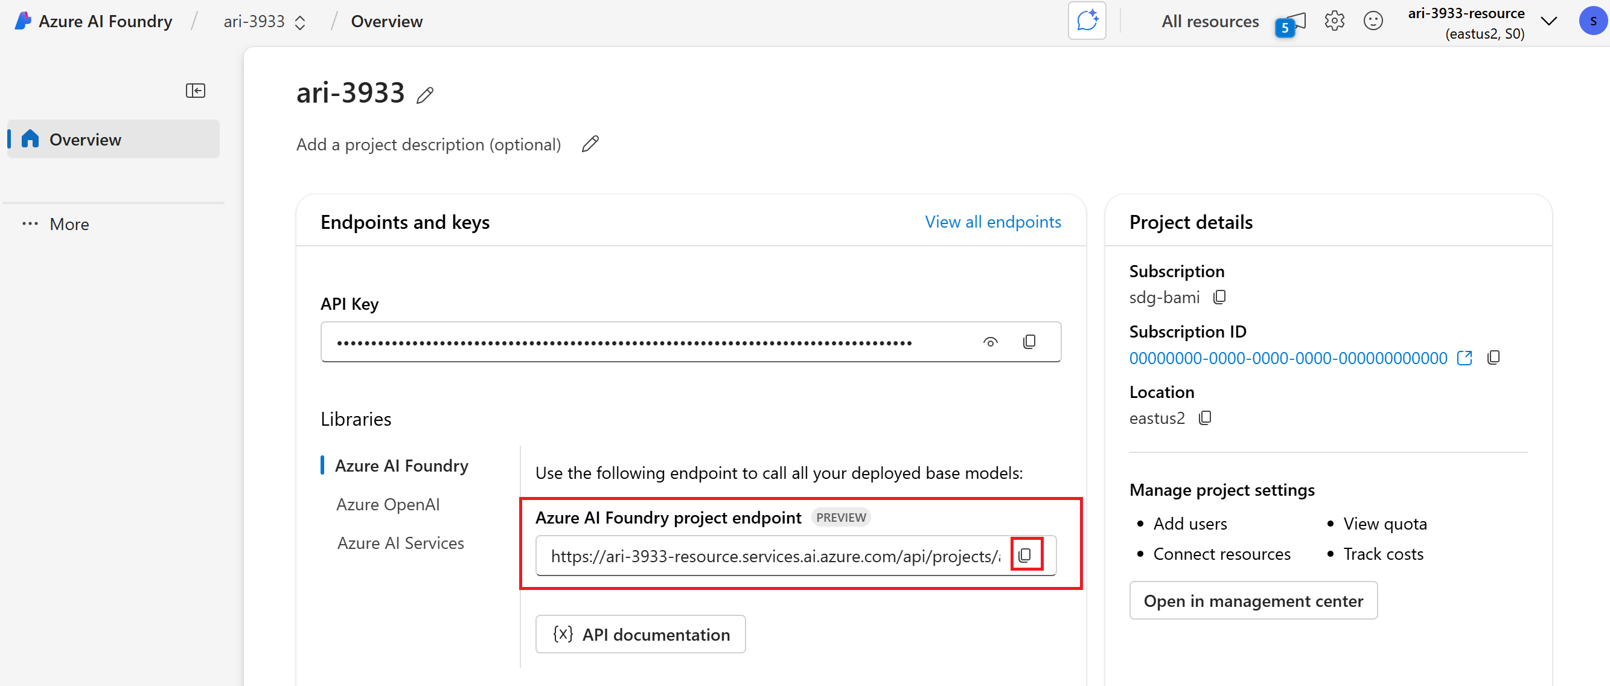View announcements with the megaphone icon
Viewport: 1610px width, 686px height.
(x=1292, y=21)
